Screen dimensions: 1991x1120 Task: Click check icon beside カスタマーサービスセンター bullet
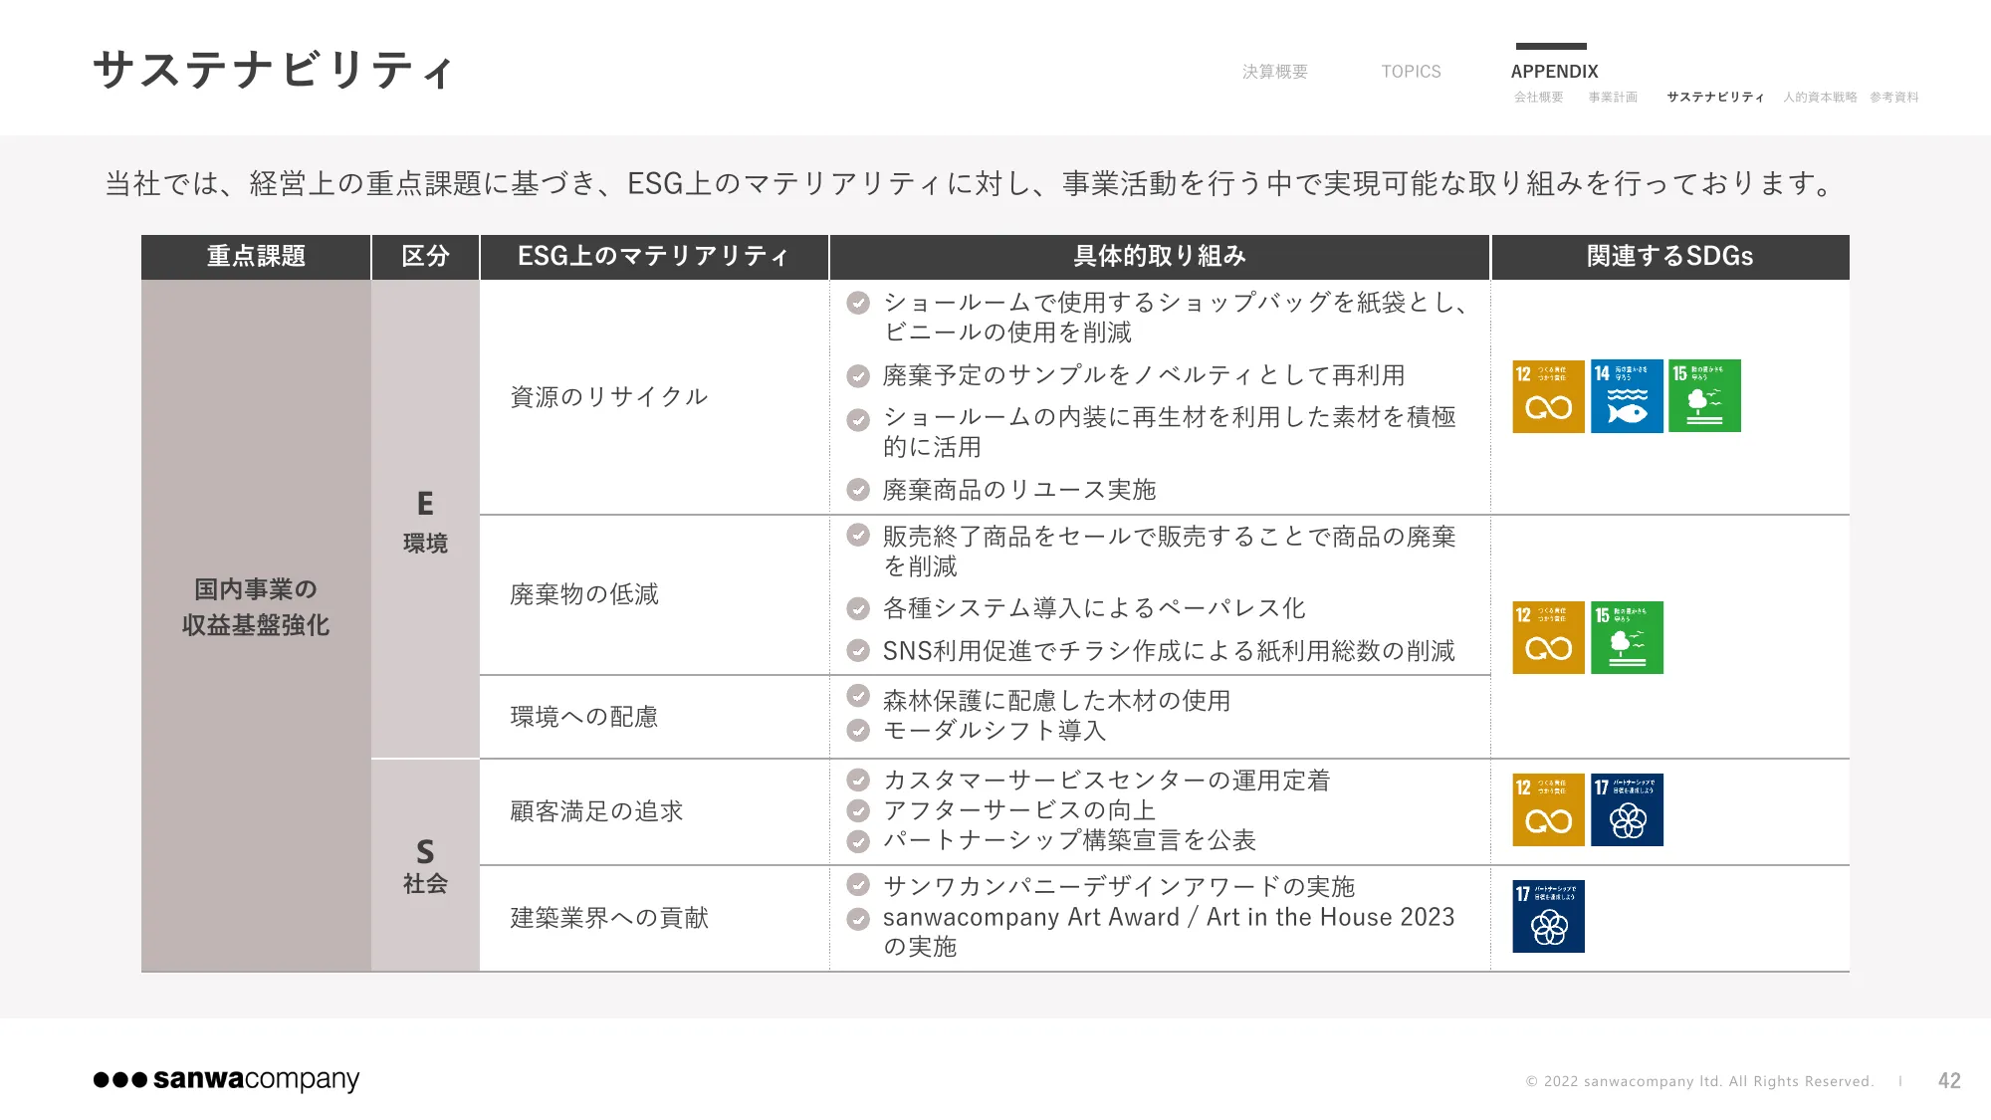point(858,780)
